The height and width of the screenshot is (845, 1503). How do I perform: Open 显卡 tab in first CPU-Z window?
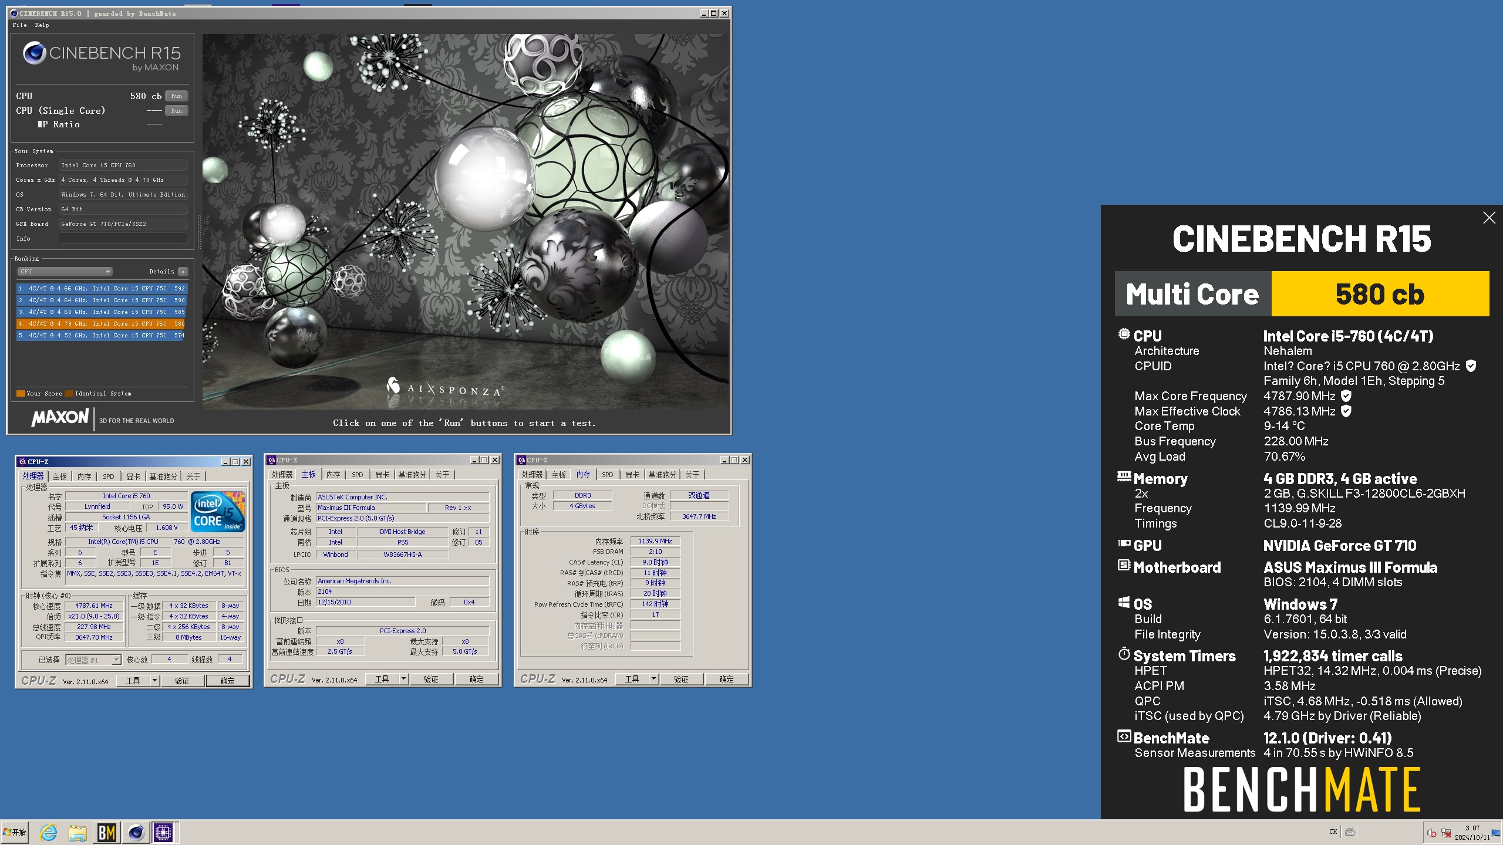[133, 476]
